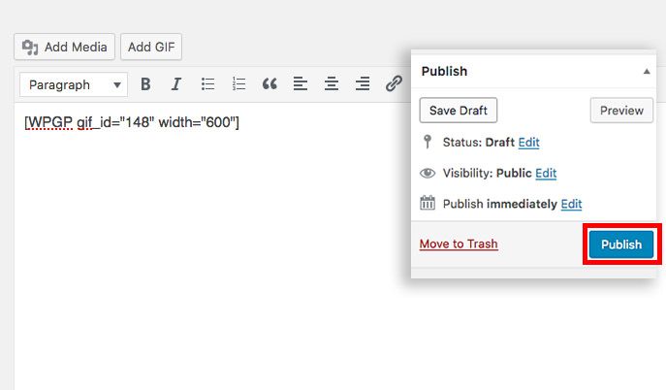
Task: Click the Add GIF button
Action: point(151,47)
